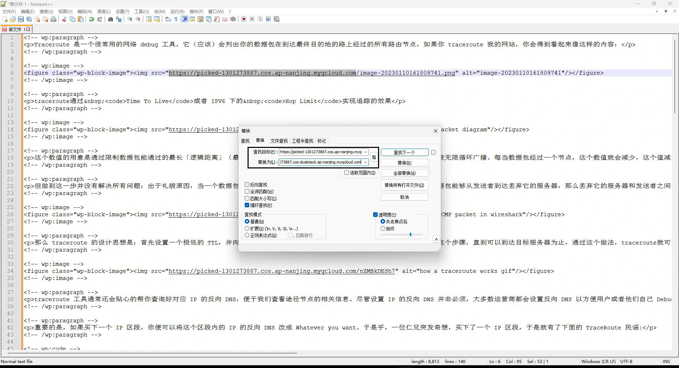The width and height of the screenshot is (679, 368).
Task: Enable the 匹配大小写 checkbox
Action: pyautogui.click(x=248, y=199)
